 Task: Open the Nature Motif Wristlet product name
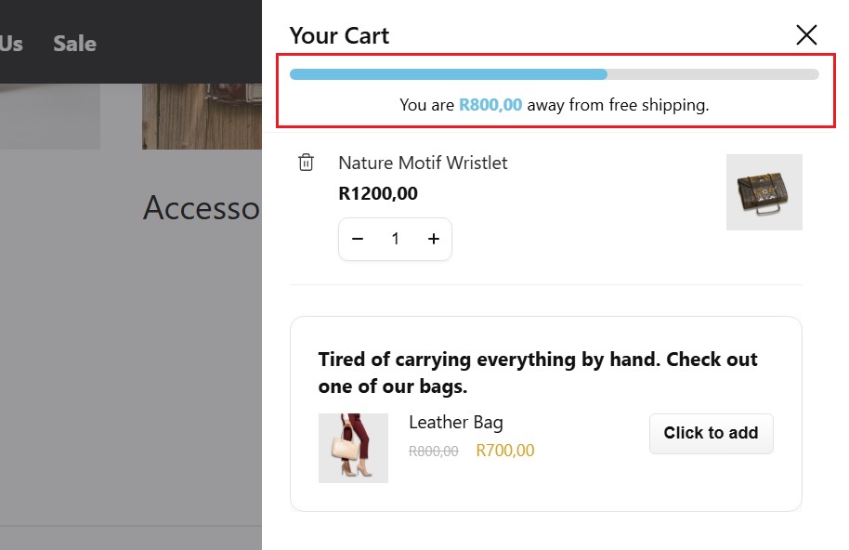coord(423,163)
